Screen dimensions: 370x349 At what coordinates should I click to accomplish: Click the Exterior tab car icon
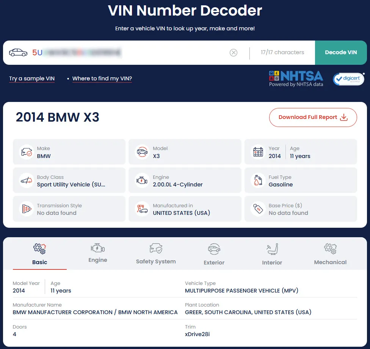pyautogui.click(x=214, y=249)
